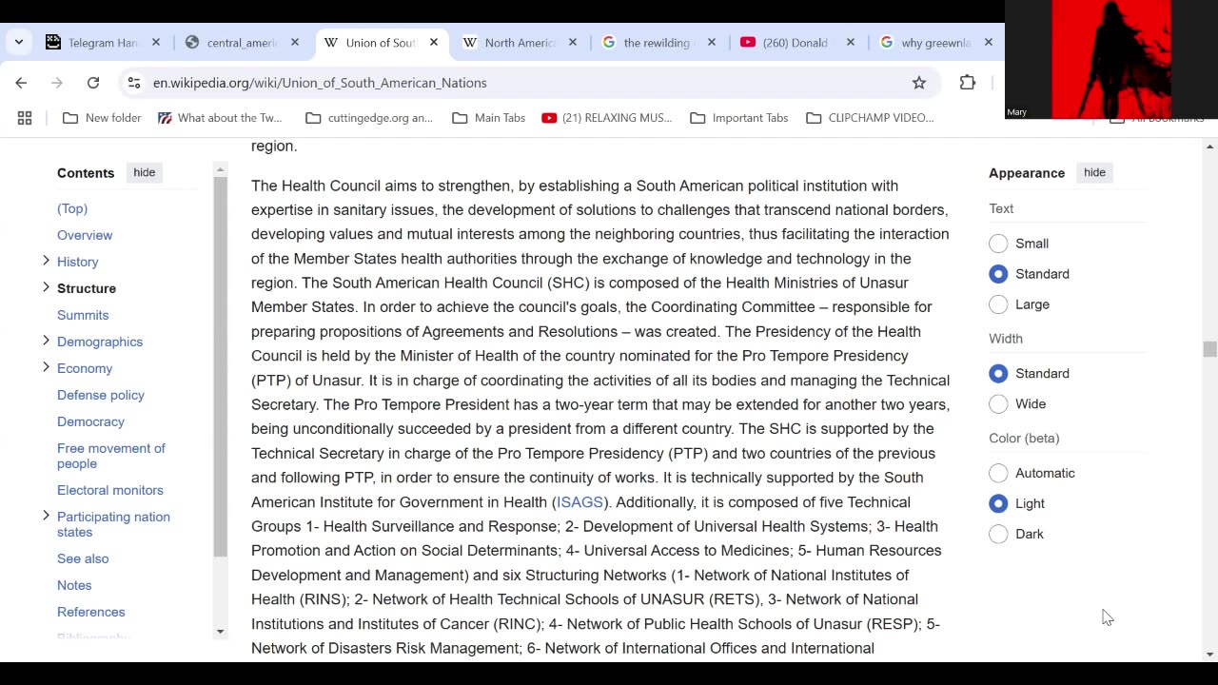
Task: Click the contents sidebar scrollbar thumb
Action: (x=220, y=366)
